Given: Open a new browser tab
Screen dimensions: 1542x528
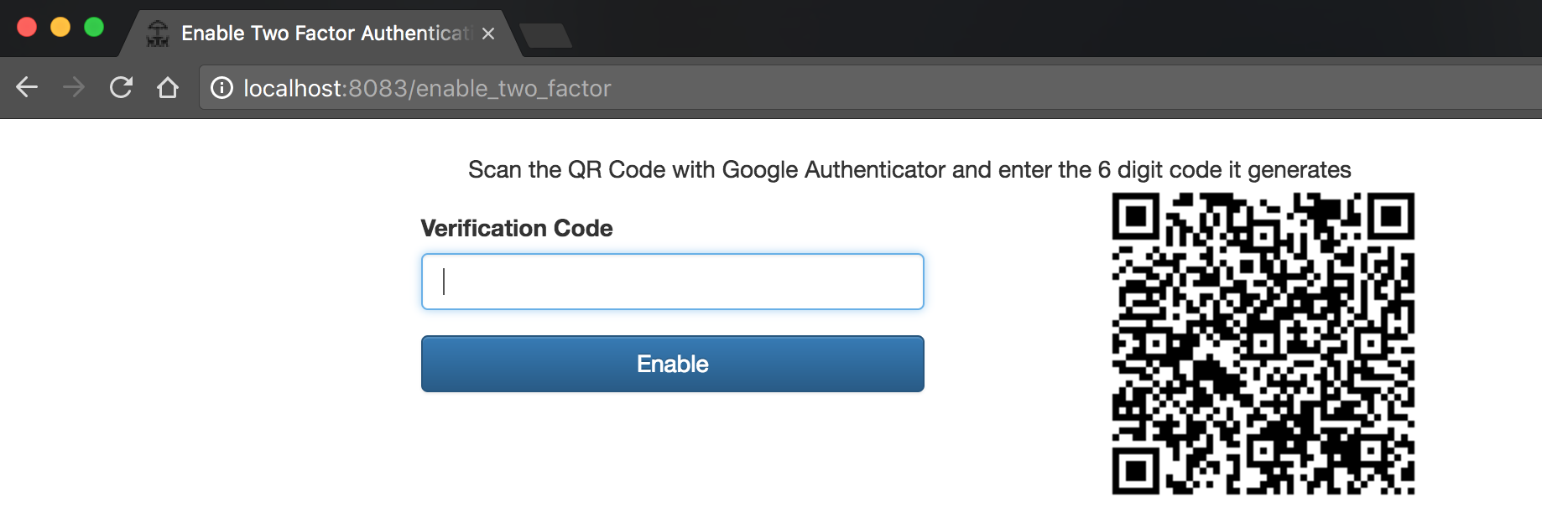Looking at the screenshot, I should coord(545,35).
